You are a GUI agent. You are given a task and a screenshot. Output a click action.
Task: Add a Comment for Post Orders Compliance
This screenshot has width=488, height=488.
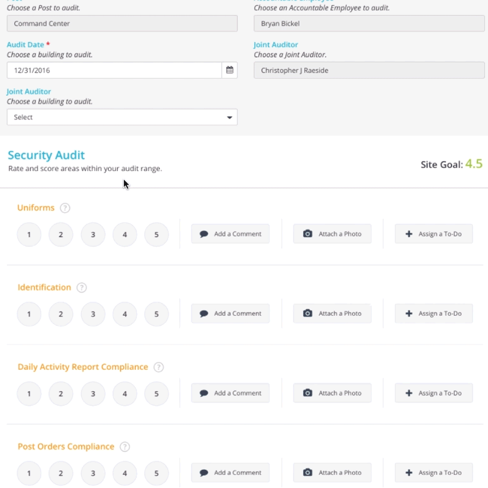tap(230, 473)
